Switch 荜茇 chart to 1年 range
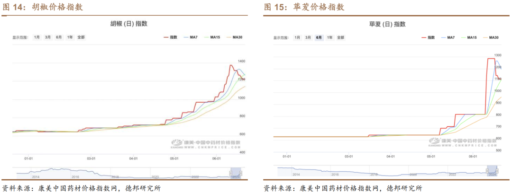 (329, 37)
